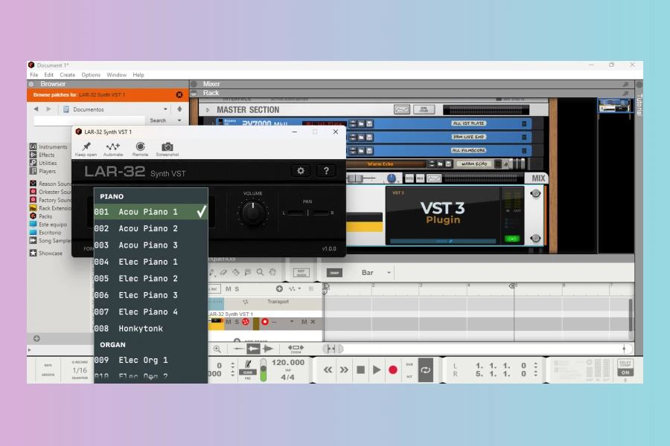This screenshot has width=670, height=446.
Task: Mute the LAR-32 Synth VST 1 track
Action: point(229,322)
